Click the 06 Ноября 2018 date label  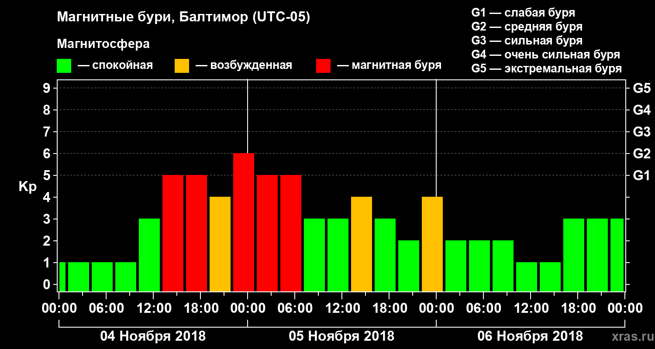coord(530,336)
